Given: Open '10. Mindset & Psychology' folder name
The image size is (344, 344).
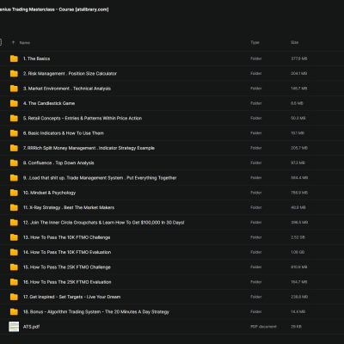Looking at the screenshot, I should [x=49, y=193].
